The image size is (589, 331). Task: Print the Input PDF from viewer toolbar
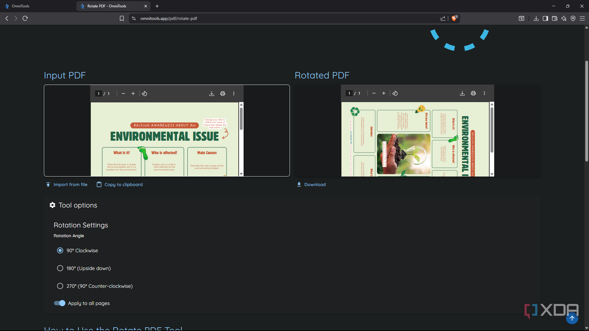[223, 93]
